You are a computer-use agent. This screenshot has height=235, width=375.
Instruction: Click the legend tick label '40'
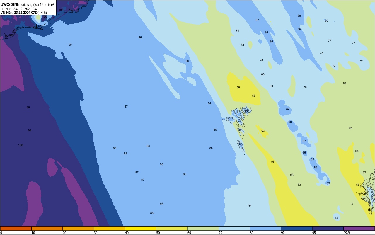tap(127, 233)
